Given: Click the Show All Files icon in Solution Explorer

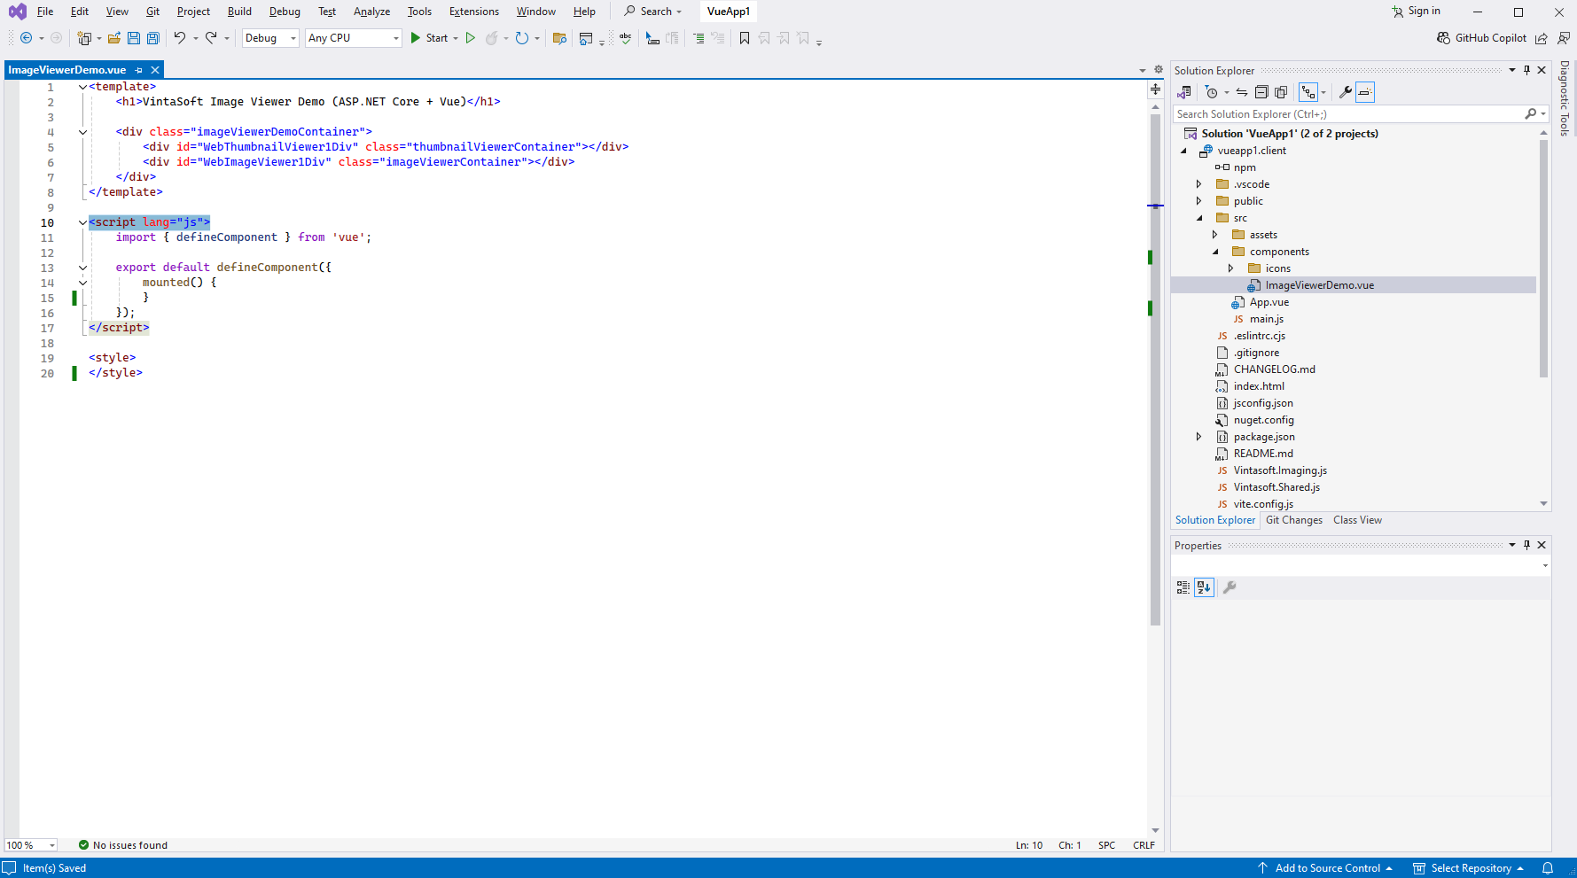Looking at the screenshot, I should [1281, 92].
